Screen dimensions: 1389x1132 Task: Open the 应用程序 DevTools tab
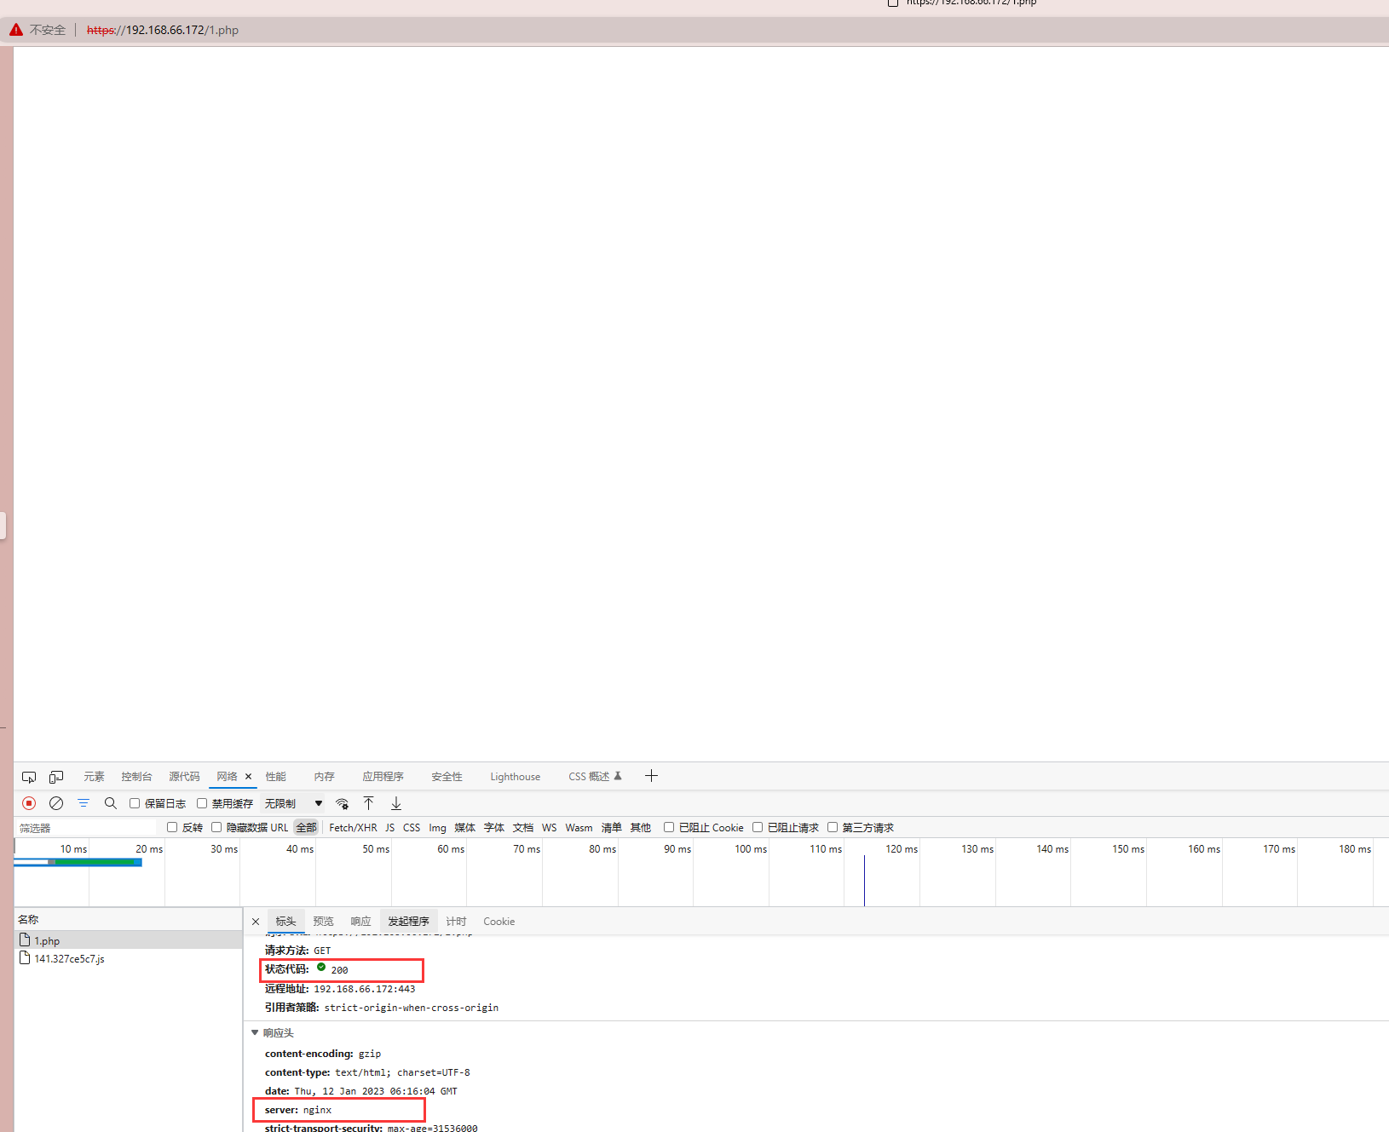coord(383,777)
